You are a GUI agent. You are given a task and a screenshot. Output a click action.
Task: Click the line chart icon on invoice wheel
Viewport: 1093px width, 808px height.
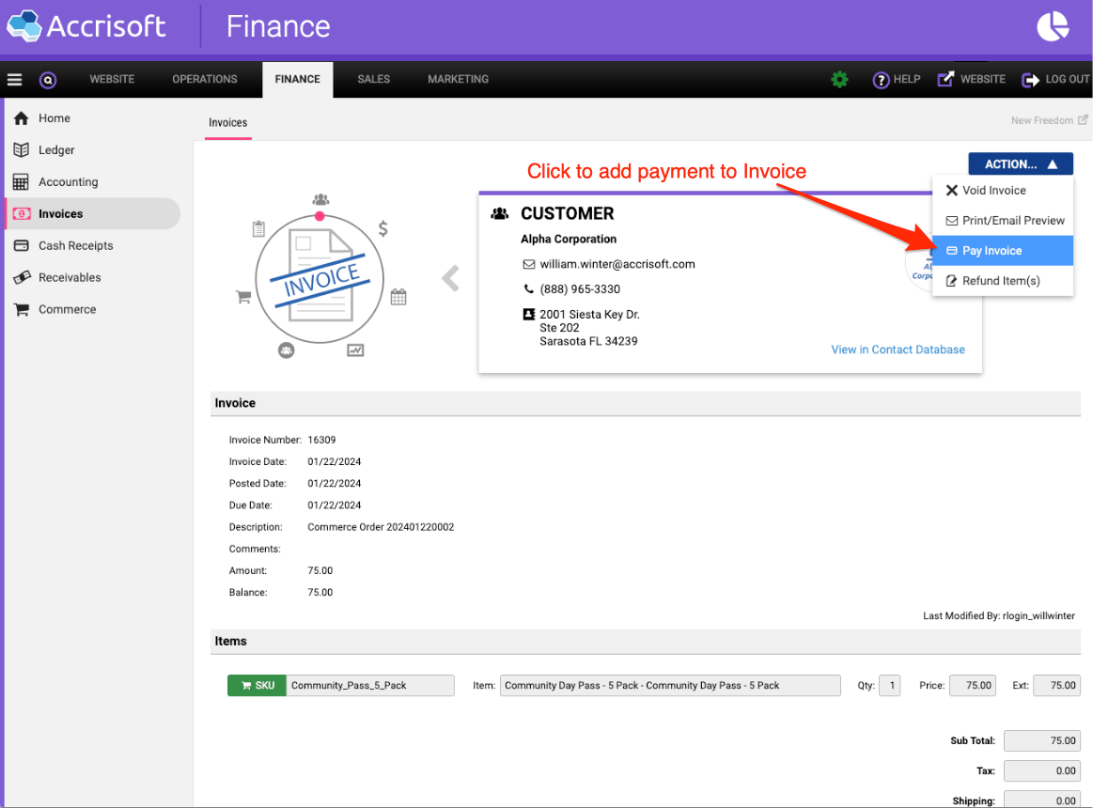coord(355,350)
